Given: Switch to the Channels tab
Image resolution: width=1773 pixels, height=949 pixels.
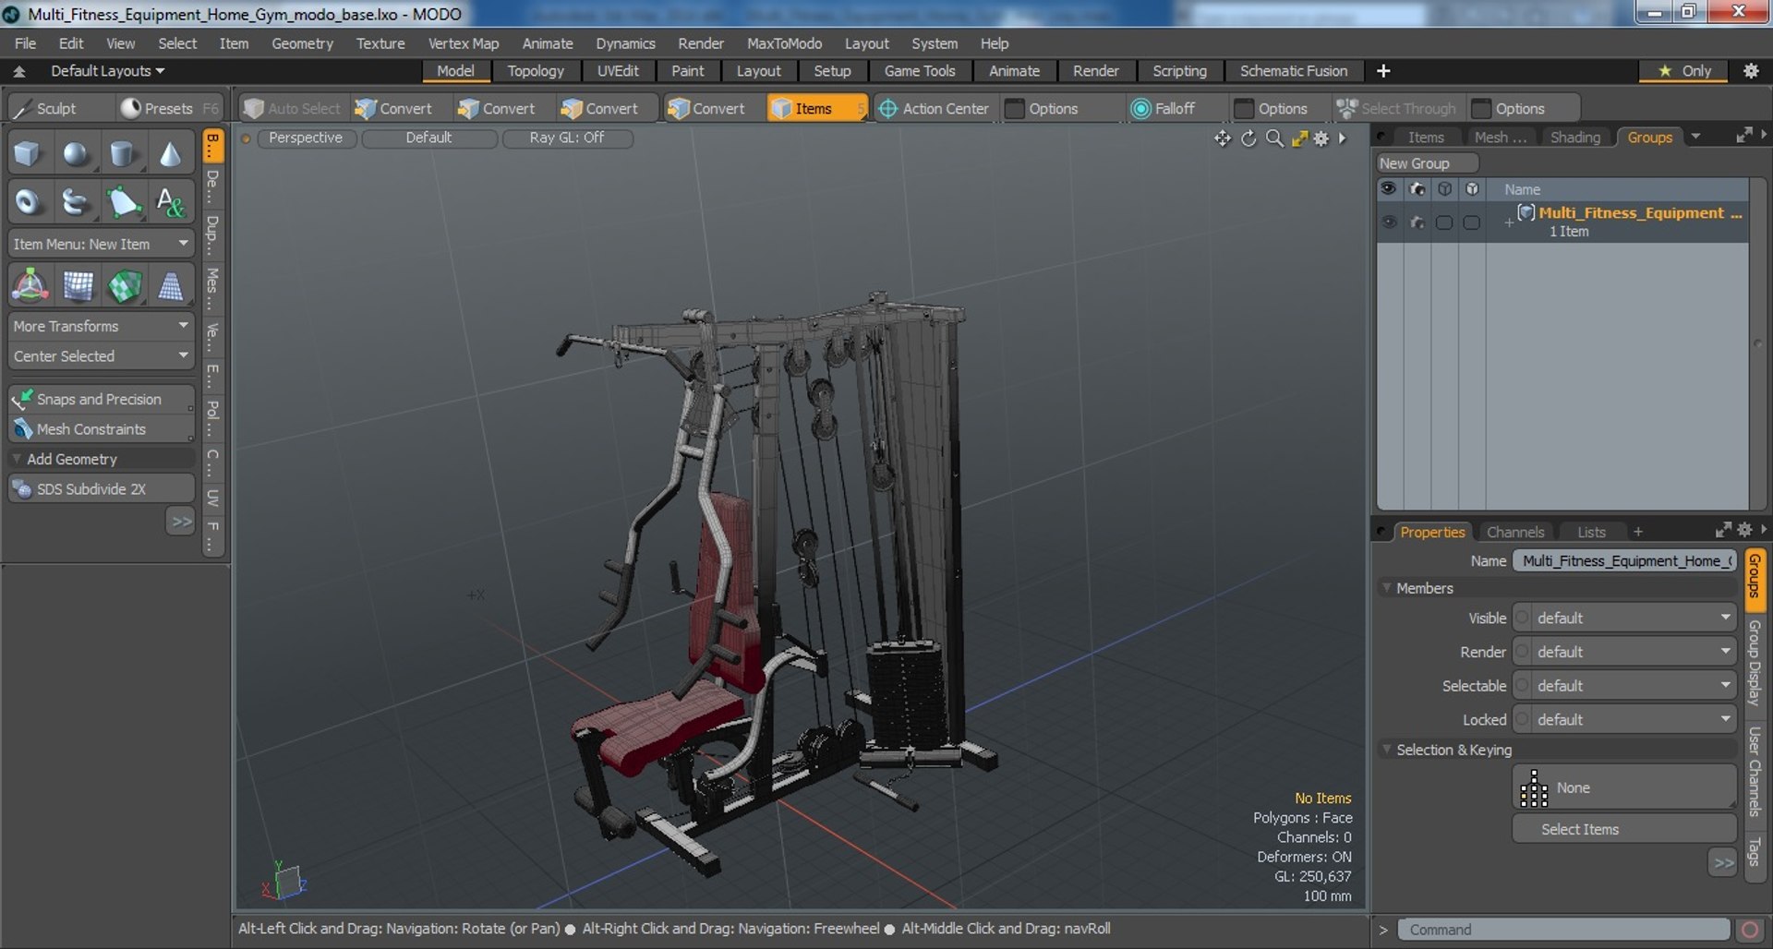Looking at the screenshot, I should (x=1515, y=532).
